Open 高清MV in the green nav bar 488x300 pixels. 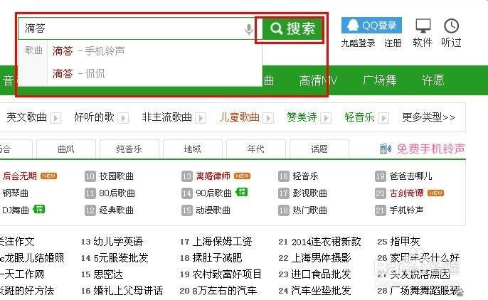pos(318,80)
